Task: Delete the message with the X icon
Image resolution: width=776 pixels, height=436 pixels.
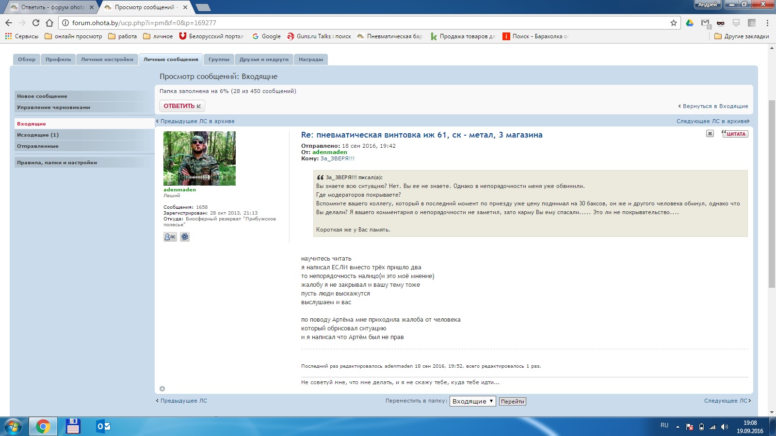Action: click(x=710, y=134)
